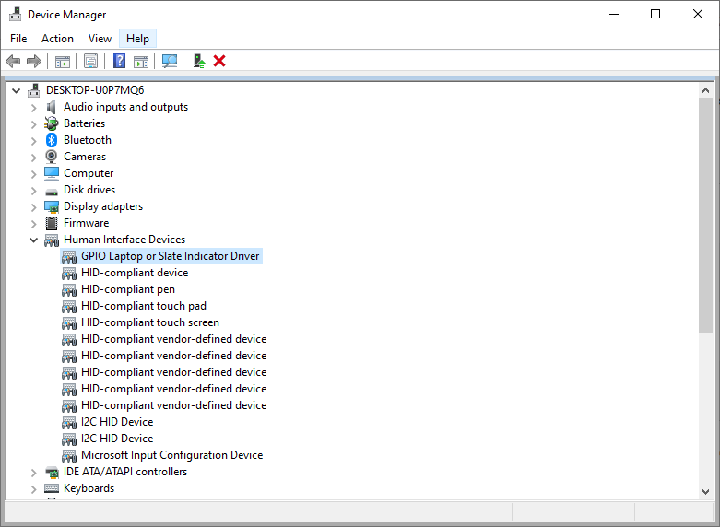Click the Display adapters icon
Image resolution: width=720 pixels, height=527 pixels.
(x=52, y=206)
